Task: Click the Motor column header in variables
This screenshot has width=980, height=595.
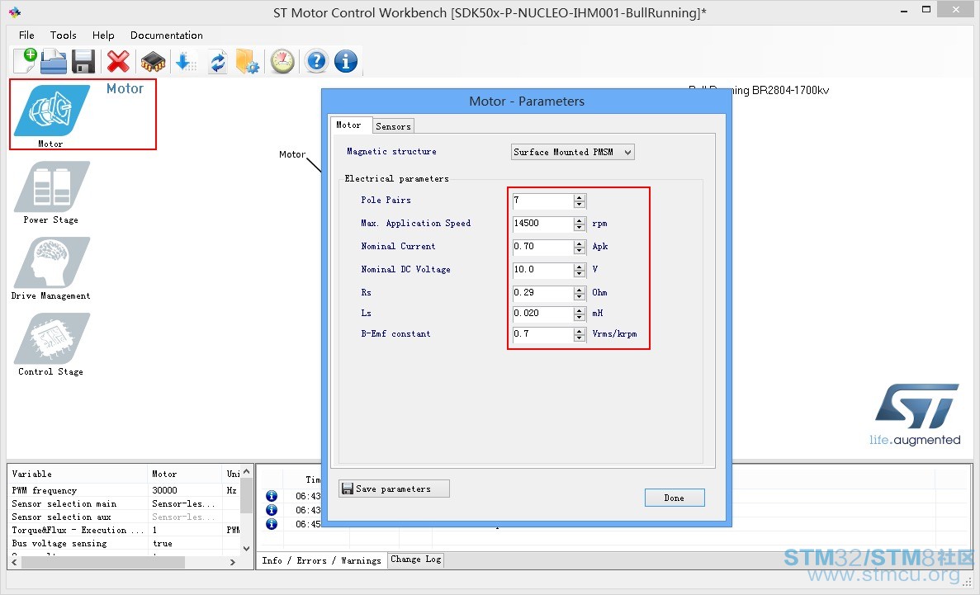Action: click(x=185, y=474)
